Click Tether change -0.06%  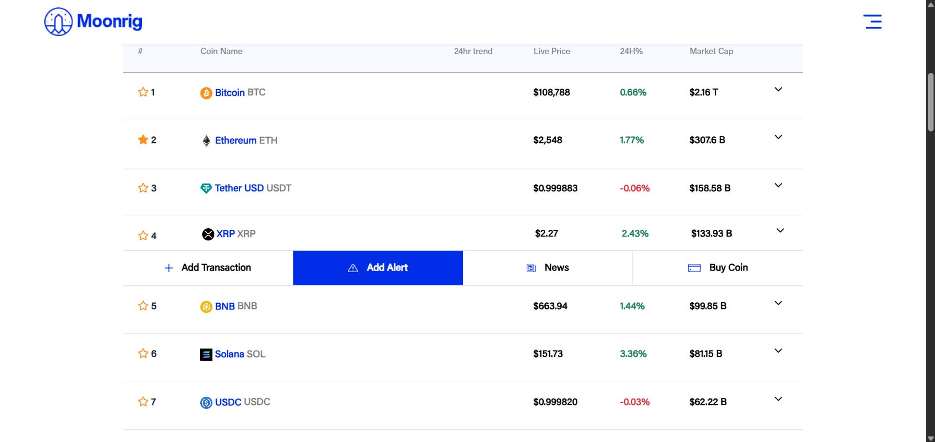click(634, 188)
